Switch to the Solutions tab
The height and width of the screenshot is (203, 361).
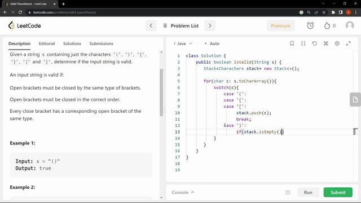[72, 43]
